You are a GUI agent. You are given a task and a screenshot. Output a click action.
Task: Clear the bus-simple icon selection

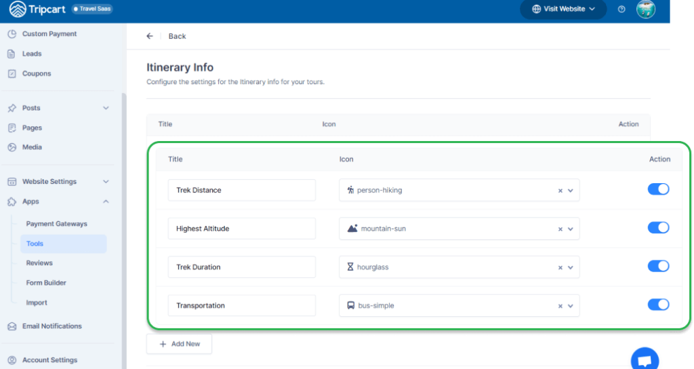tap(560, 306)
